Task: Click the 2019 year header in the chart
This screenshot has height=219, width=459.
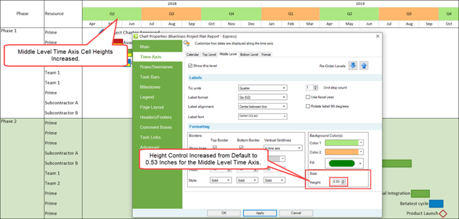Action: (360, 4)
